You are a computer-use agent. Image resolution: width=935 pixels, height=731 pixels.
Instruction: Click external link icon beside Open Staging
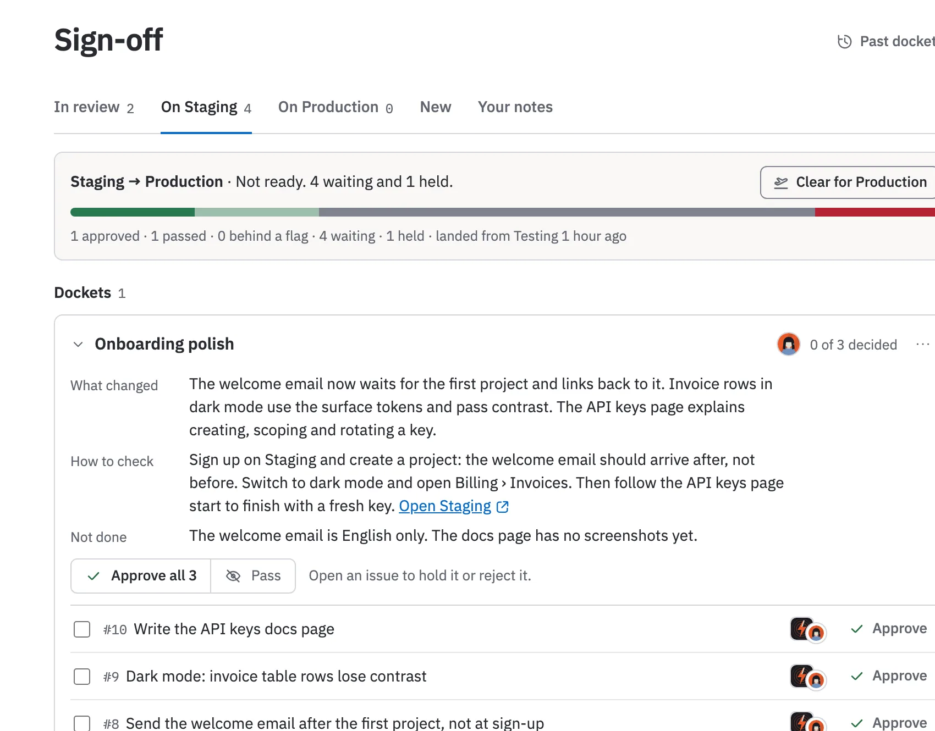pos(502,507)
